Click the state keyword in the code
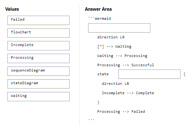The width and height of the screenshot is (195, 126). [x=103, y=74]
